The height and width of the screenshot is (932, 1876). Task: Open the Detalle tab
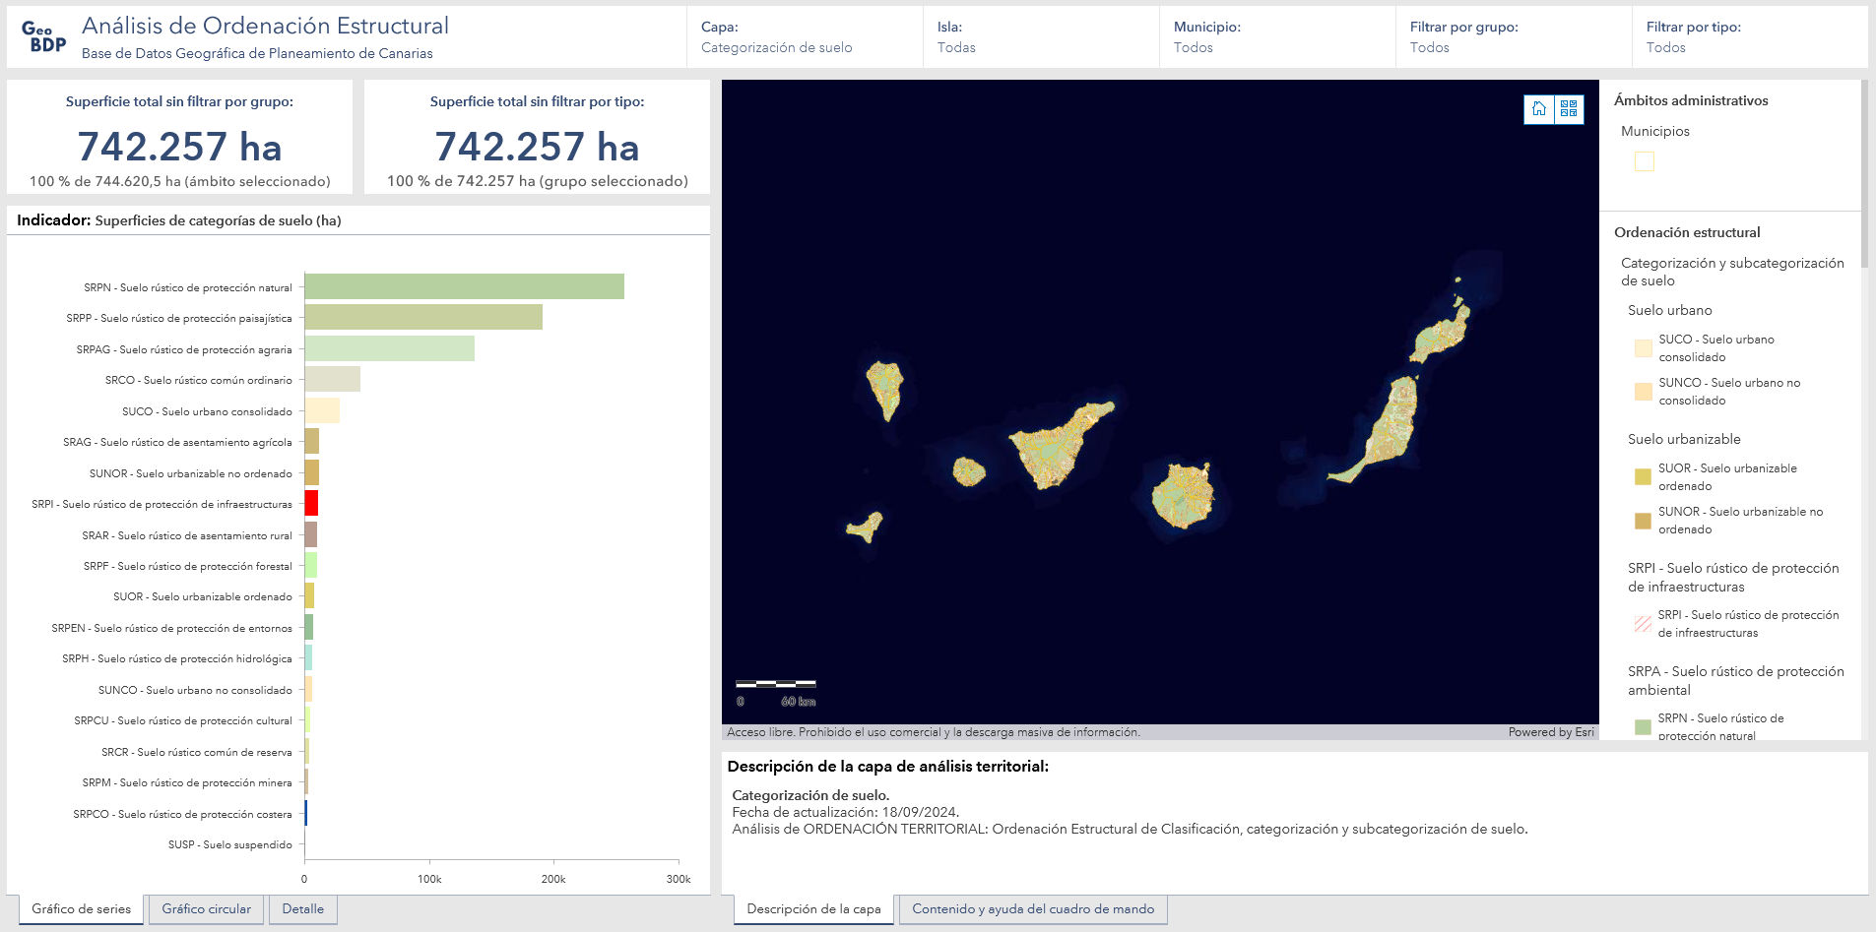[x=303, y=909]
